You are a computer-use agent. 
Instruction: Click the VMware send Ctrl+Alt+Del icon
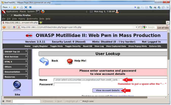tap(22, 7)
